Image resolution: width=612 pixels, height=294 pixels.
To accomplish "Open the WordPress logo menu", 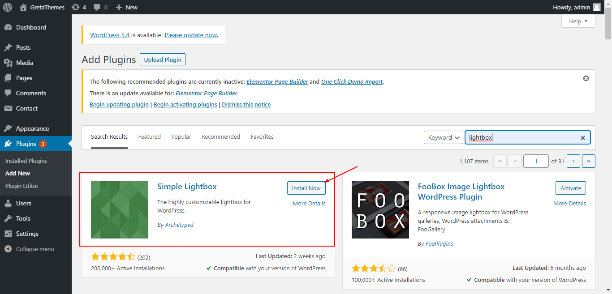I will [x=7, y=7].
